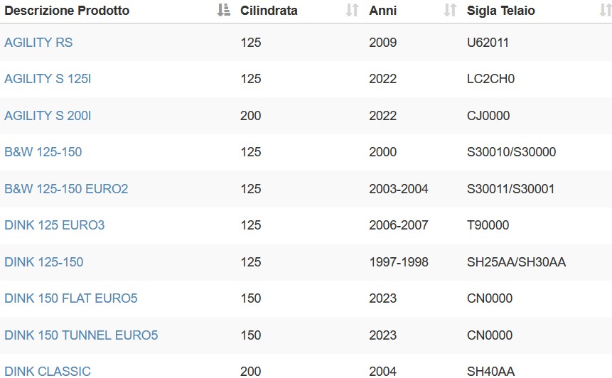Open the AGILITY S 125I link
The image size is (612, 378).
coord(48,79)
